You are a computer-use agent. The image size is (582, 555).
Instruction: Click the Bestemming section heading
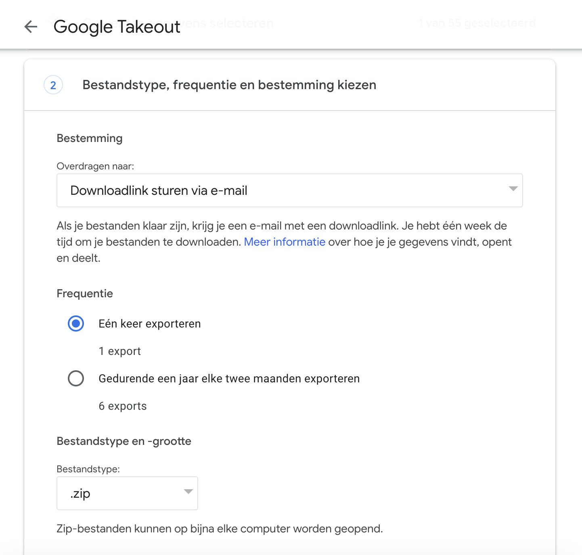90,138
